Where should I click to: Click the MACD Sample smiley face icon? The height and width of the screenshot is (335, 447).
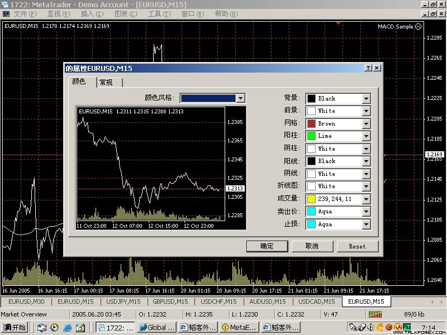[418, 26]
